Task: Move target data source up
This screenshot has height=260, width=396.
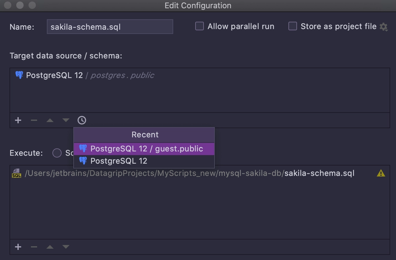Action: 50,120
